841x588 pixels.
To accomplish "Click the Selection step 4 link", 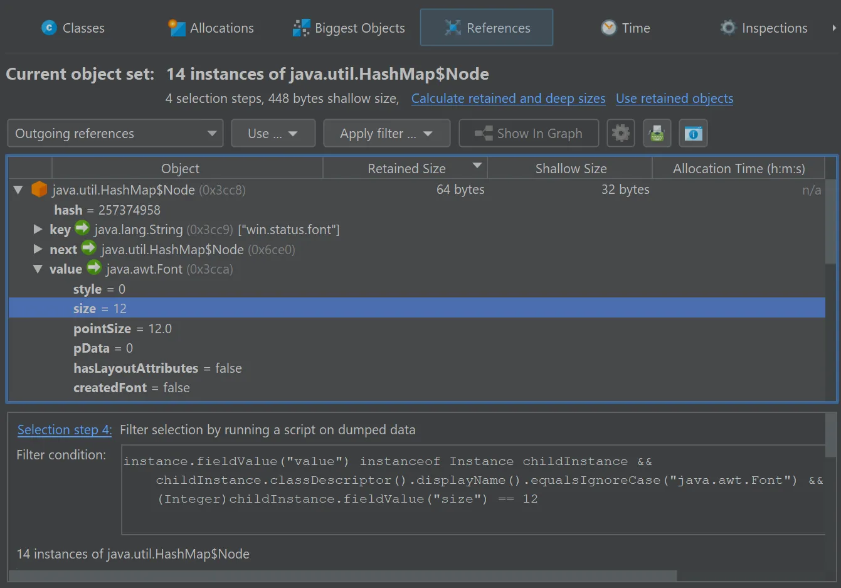I will [x=64, y=430].
